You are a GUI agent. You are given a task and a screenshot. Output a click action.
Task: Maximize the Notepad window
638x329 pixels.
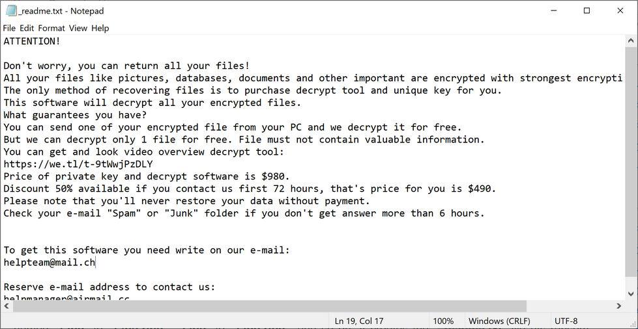click(587, 10)
